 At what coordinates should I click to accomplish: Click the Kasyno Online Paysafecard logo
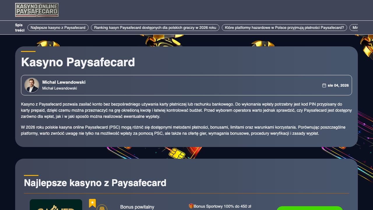37,10
